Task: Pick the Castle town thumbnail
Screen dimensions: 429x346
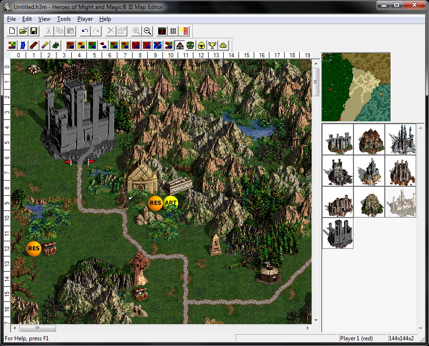Action: 338,139
